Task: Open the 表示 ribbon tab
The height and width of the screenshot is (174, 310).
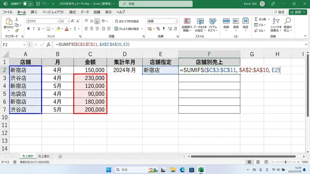Action: (x=108, y=12)
